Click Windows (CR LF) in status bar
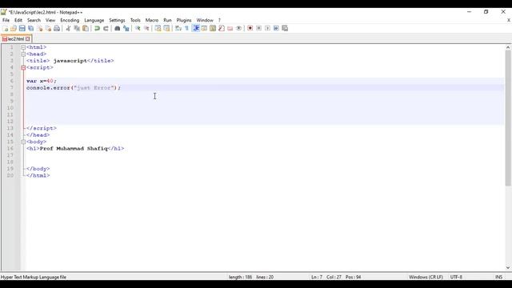 (x=426, y=277)
